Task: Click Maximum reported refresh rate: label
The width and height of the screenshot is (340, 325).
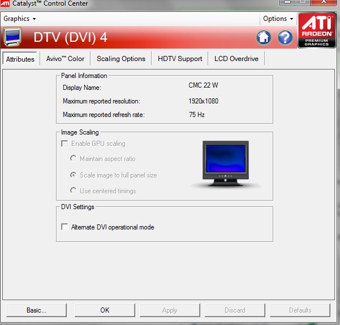Action: click(104, 115)
